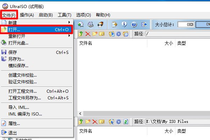Select 打开光盘... menu entry
The image size is (210, 140).
(36, 43)
